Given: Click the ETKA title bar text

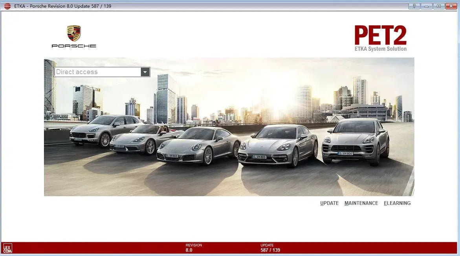Looking at the screenshot, I should (61, 6).
